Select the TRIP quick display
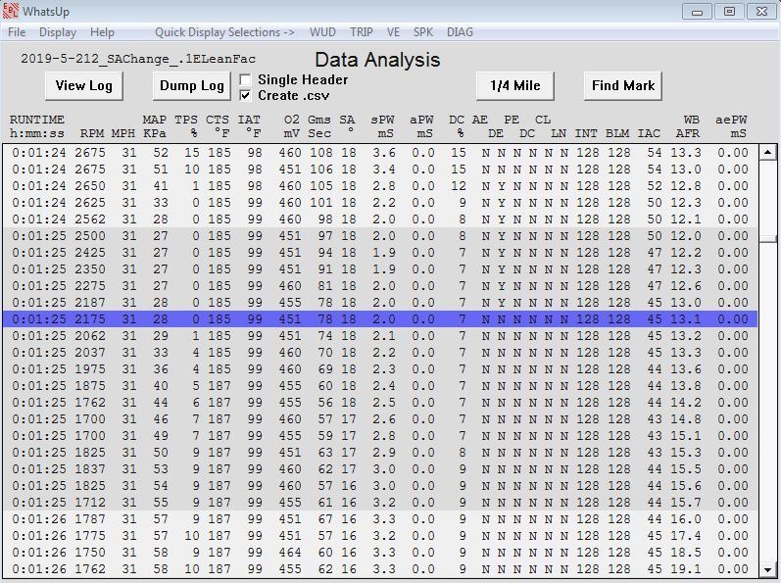Image resolution: width=781 pixels, height=583 pixels. click(x=362, y=32)
